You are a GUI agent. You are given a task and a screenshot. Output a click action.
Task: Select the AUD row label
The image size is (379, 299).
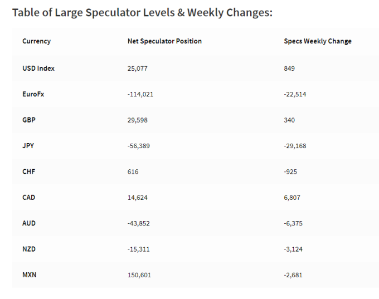point(29,223)
